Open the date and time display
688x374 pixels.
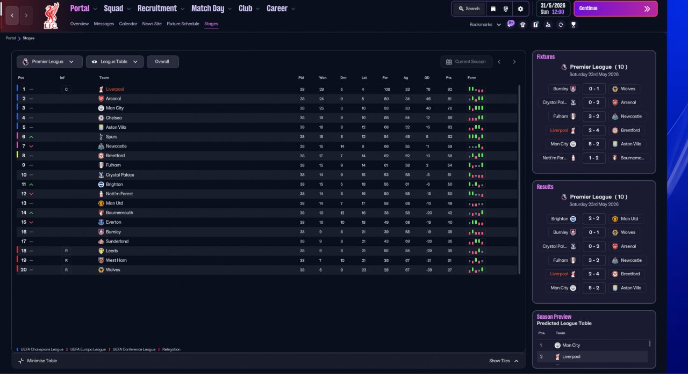point(553,9)
